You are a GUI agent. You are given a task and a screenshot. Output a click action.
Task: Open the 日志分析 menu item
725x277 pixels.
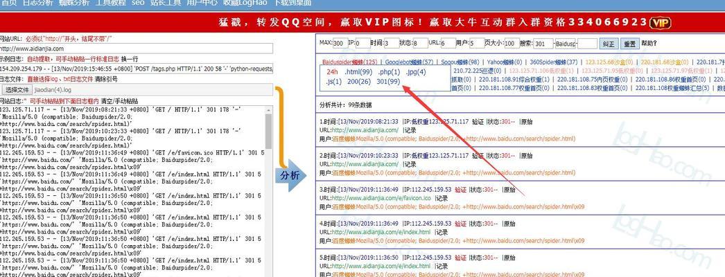tap(37, 2)
